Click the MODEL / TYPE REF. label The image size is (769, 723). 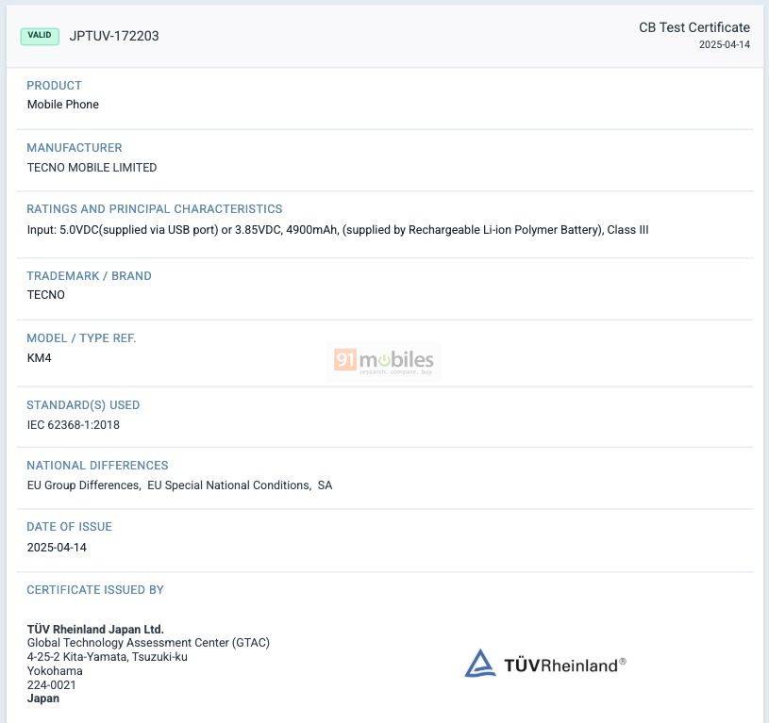[x=81, y=338]
